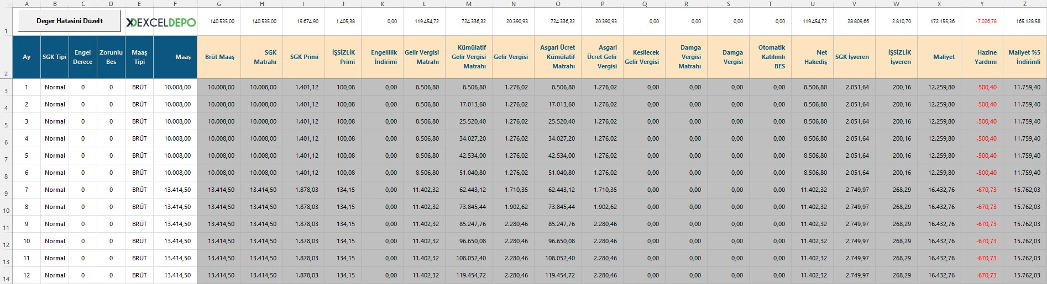Select the SGK Tipi header cell
This screenshot has width=1047, height=284.
click(55, 57)
